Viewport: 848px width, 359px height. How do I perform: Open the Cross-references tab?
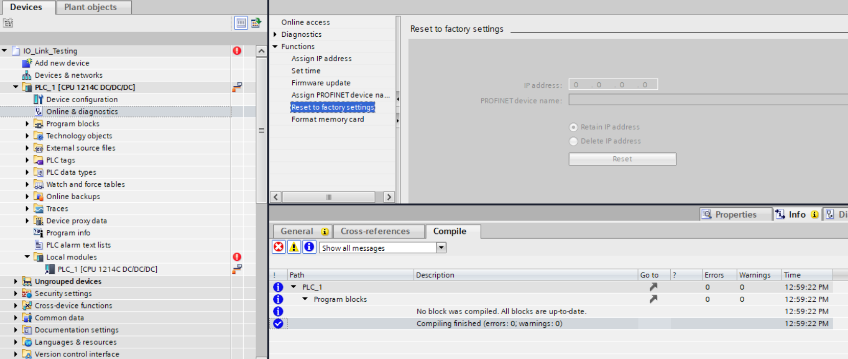[x=375, y=231]
